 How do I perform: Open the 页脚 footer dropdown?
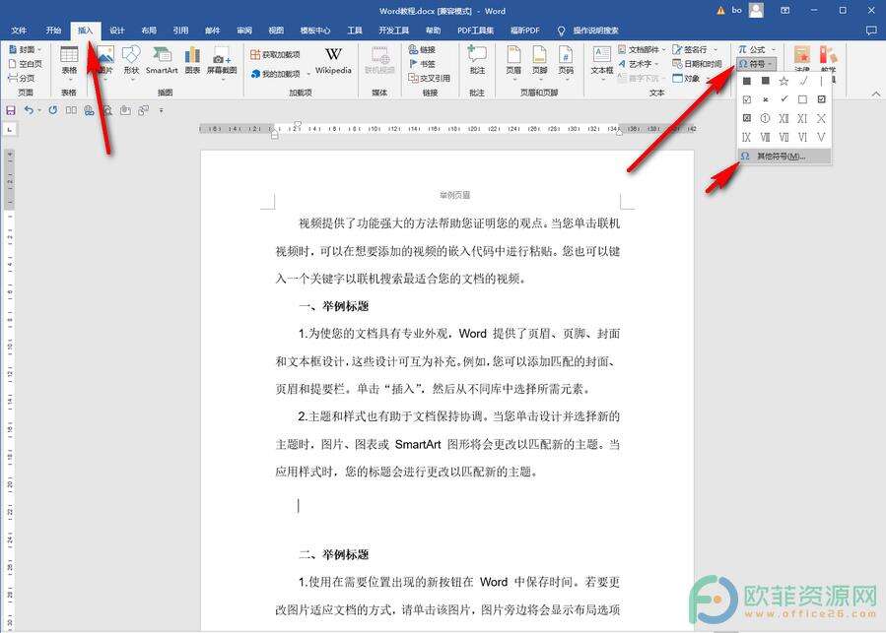[540, 62]
